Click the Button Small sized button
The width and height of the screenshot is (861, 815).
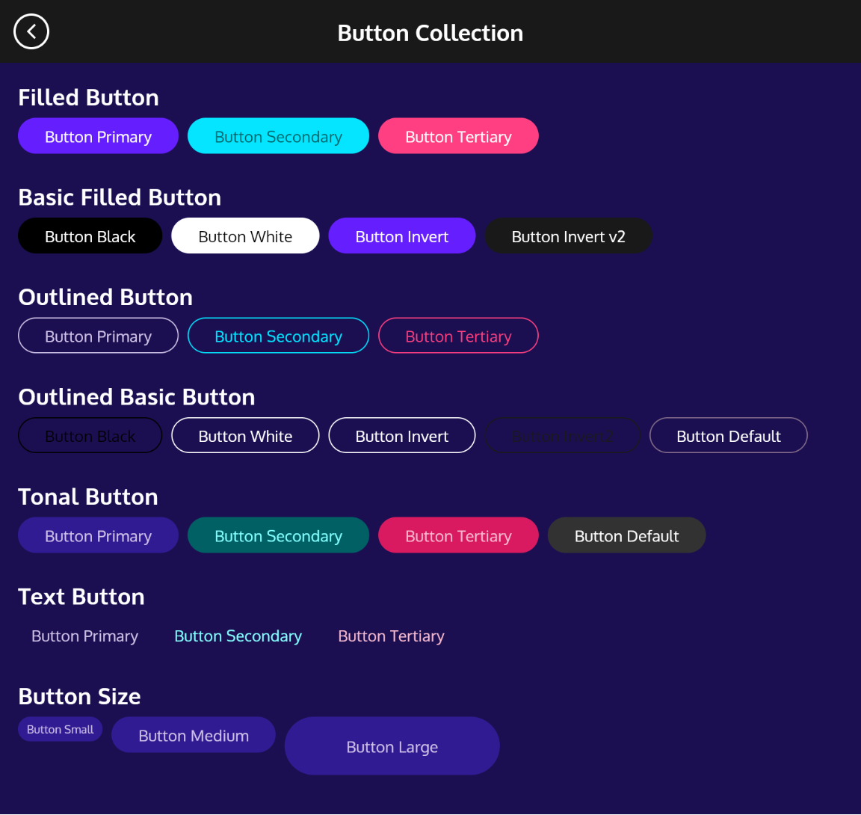point(60,729)
